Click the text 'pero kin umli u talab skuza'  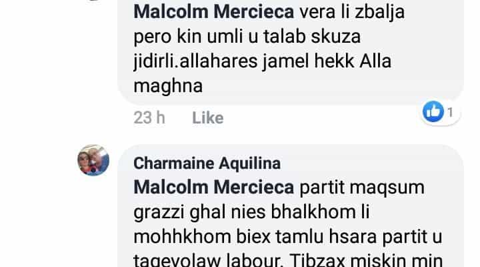point(247,37)
